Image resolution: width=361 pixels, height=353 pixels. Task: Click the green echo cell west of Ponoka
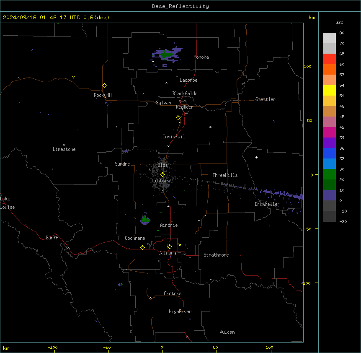[166, 55]
